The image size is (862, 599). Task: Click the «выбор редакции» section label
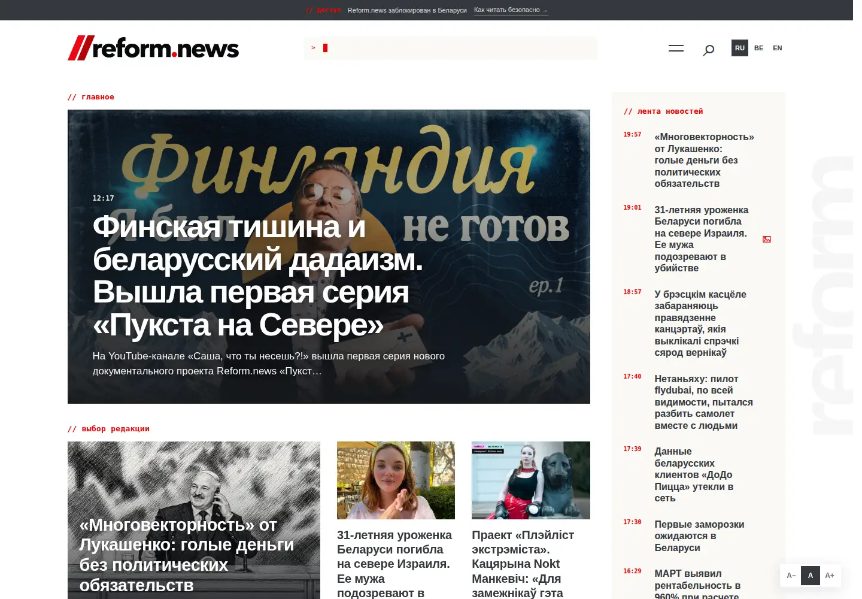coord(108,429)
